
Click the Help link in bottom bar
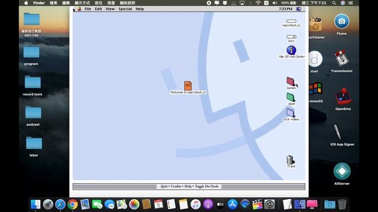pyautogui.click(x=188, y=186)
